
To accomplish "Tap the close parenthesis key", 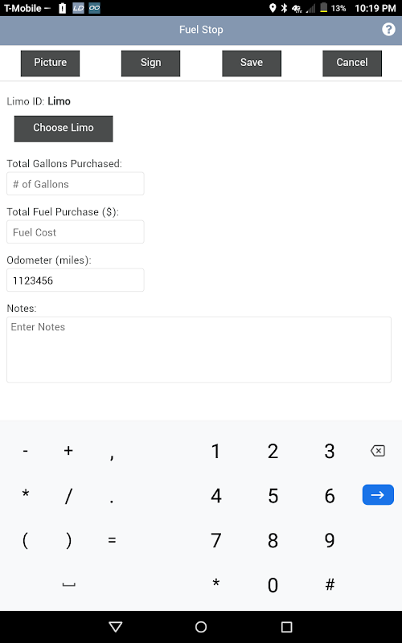I will pyautogui.click(x=68, y=540).
